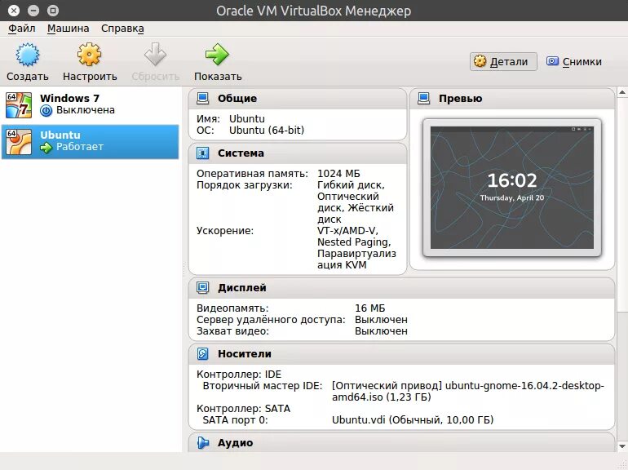
Task: Click the Ubuntu lock screen preview thumbnail
Action: [x=512, y=188]
